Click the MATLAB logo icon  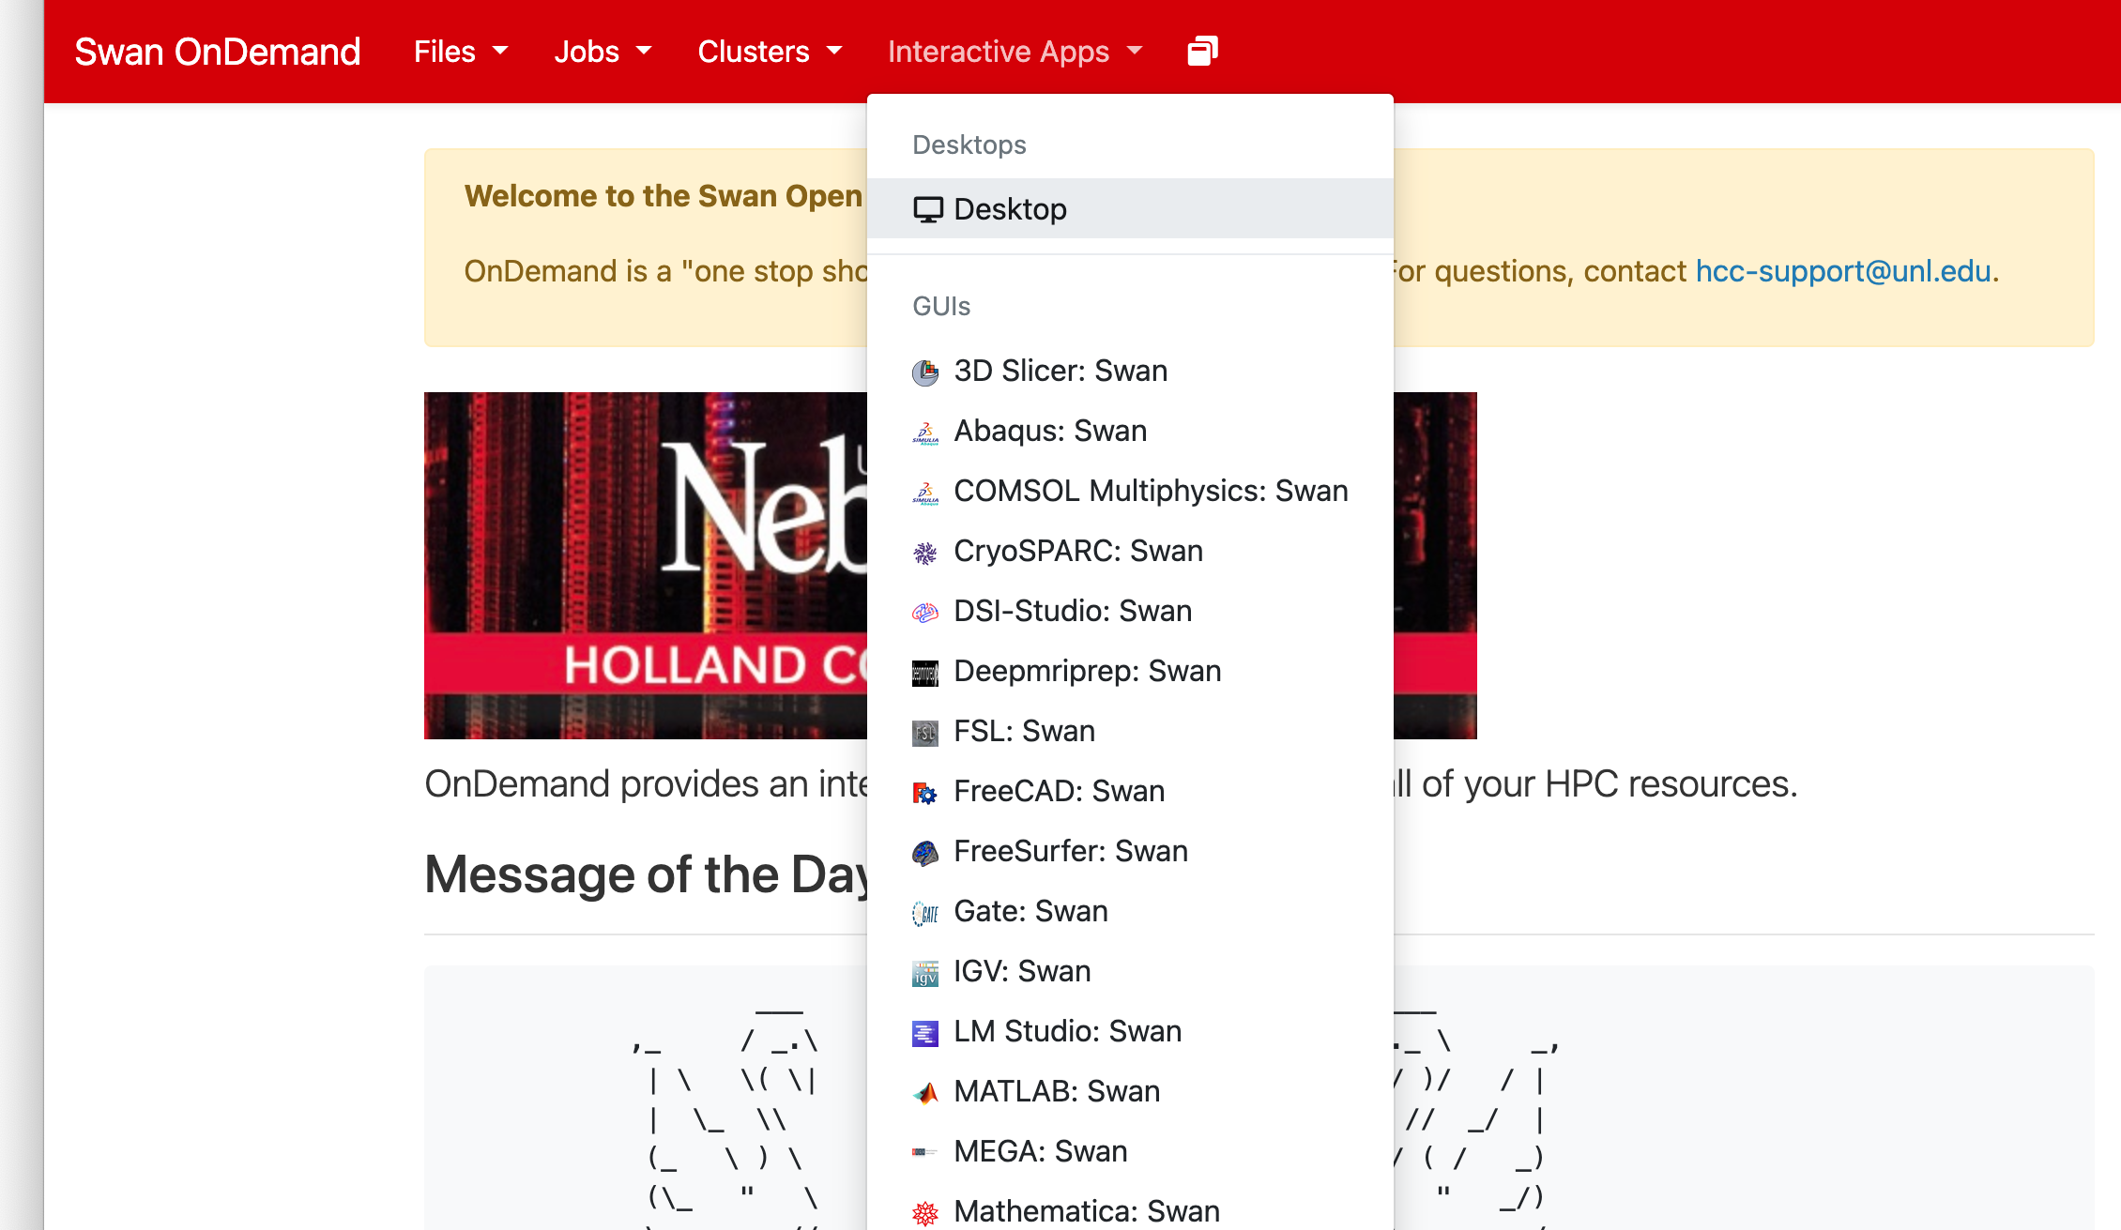tap(925, 1093)
